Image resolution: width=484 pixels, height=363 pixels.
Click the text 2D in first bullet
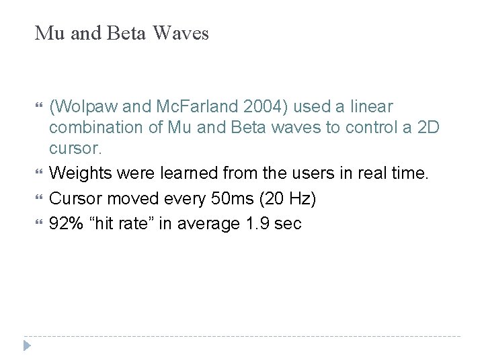pos(428,127)
